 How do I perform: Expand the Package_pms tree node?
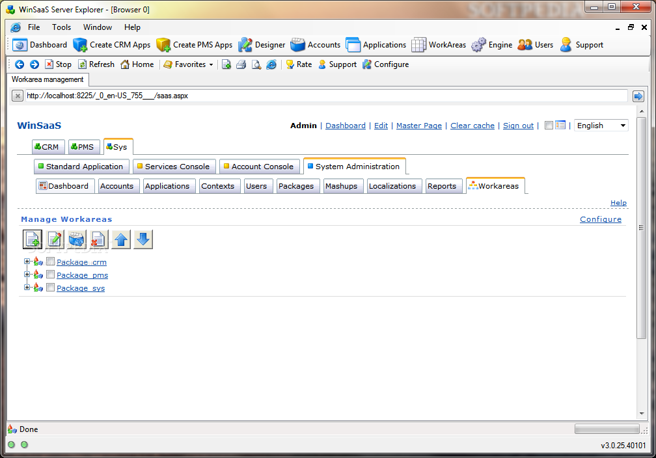[x=27, y=275]
